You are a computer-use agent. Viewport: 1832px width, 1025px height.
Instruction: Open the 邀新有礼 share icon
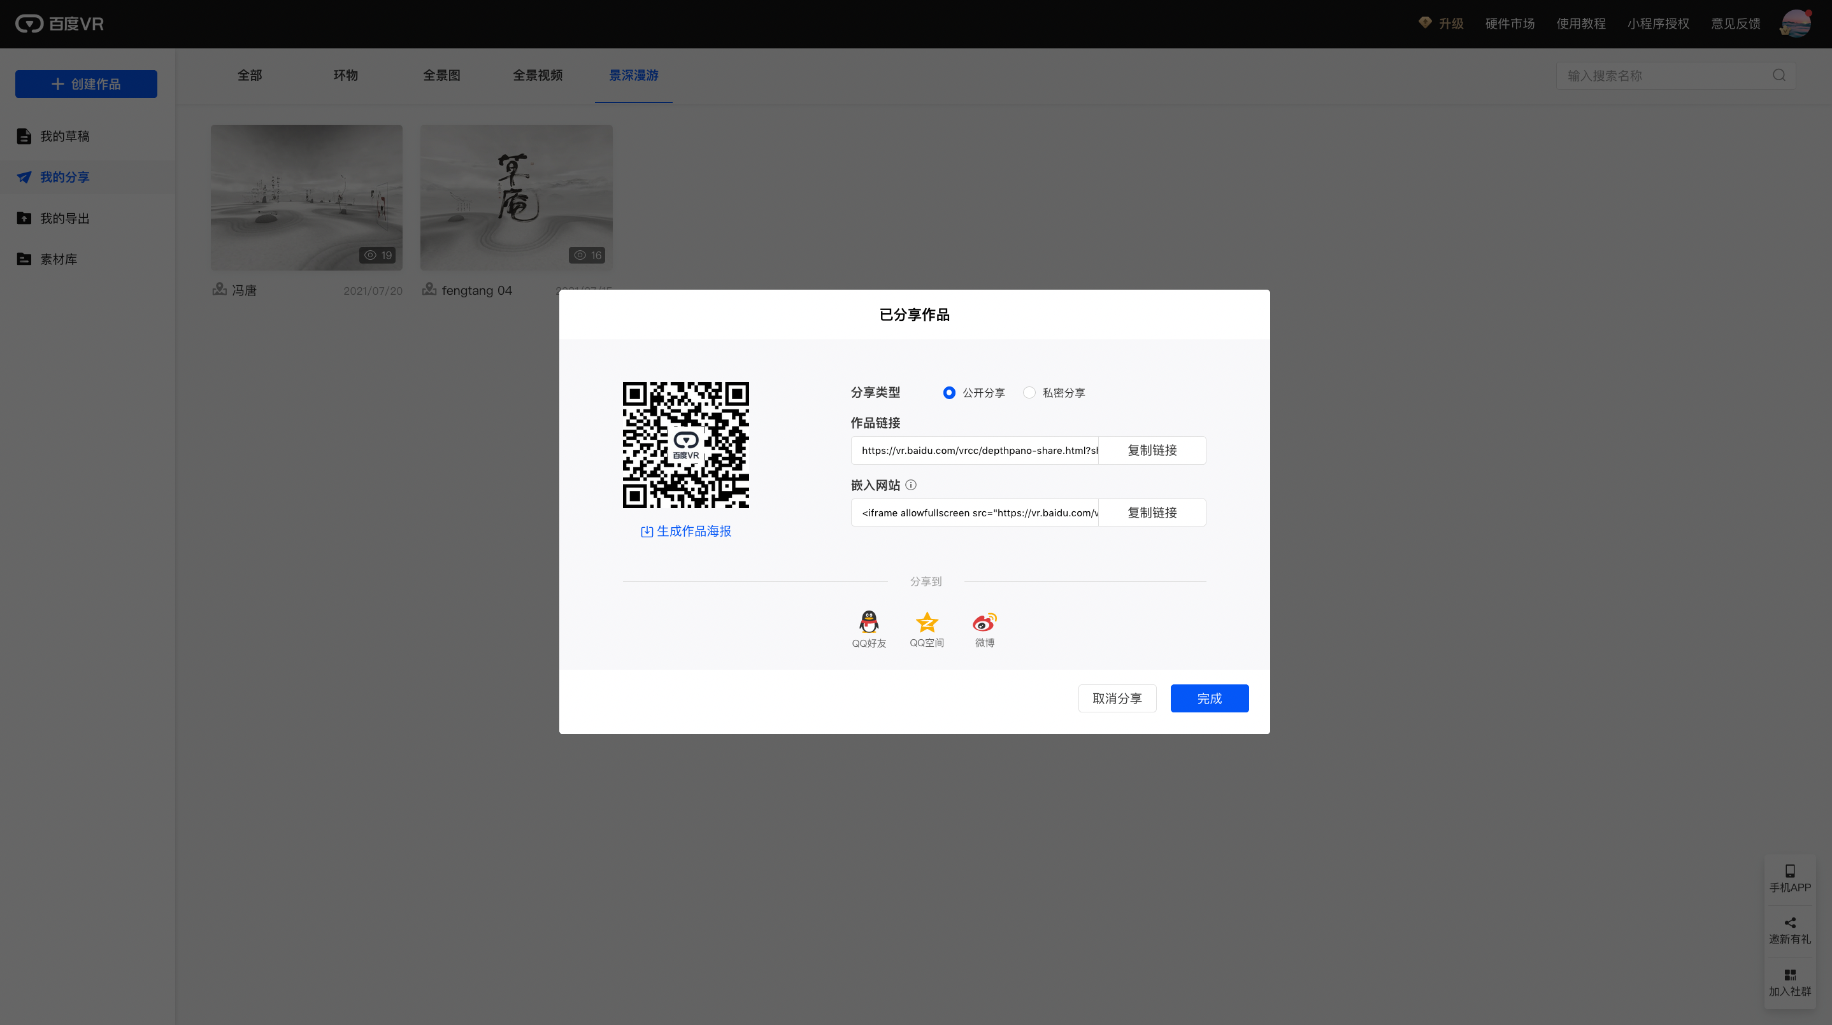(1790, 922)
